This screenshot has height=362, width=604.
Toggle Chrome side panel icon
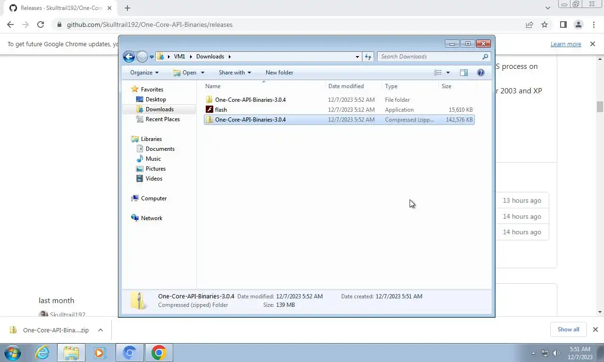pyautogui.click(x=563, y=25)
